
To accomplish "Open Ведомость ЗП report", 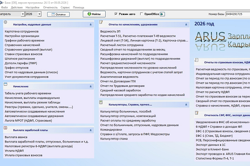I will coord(110,31).
